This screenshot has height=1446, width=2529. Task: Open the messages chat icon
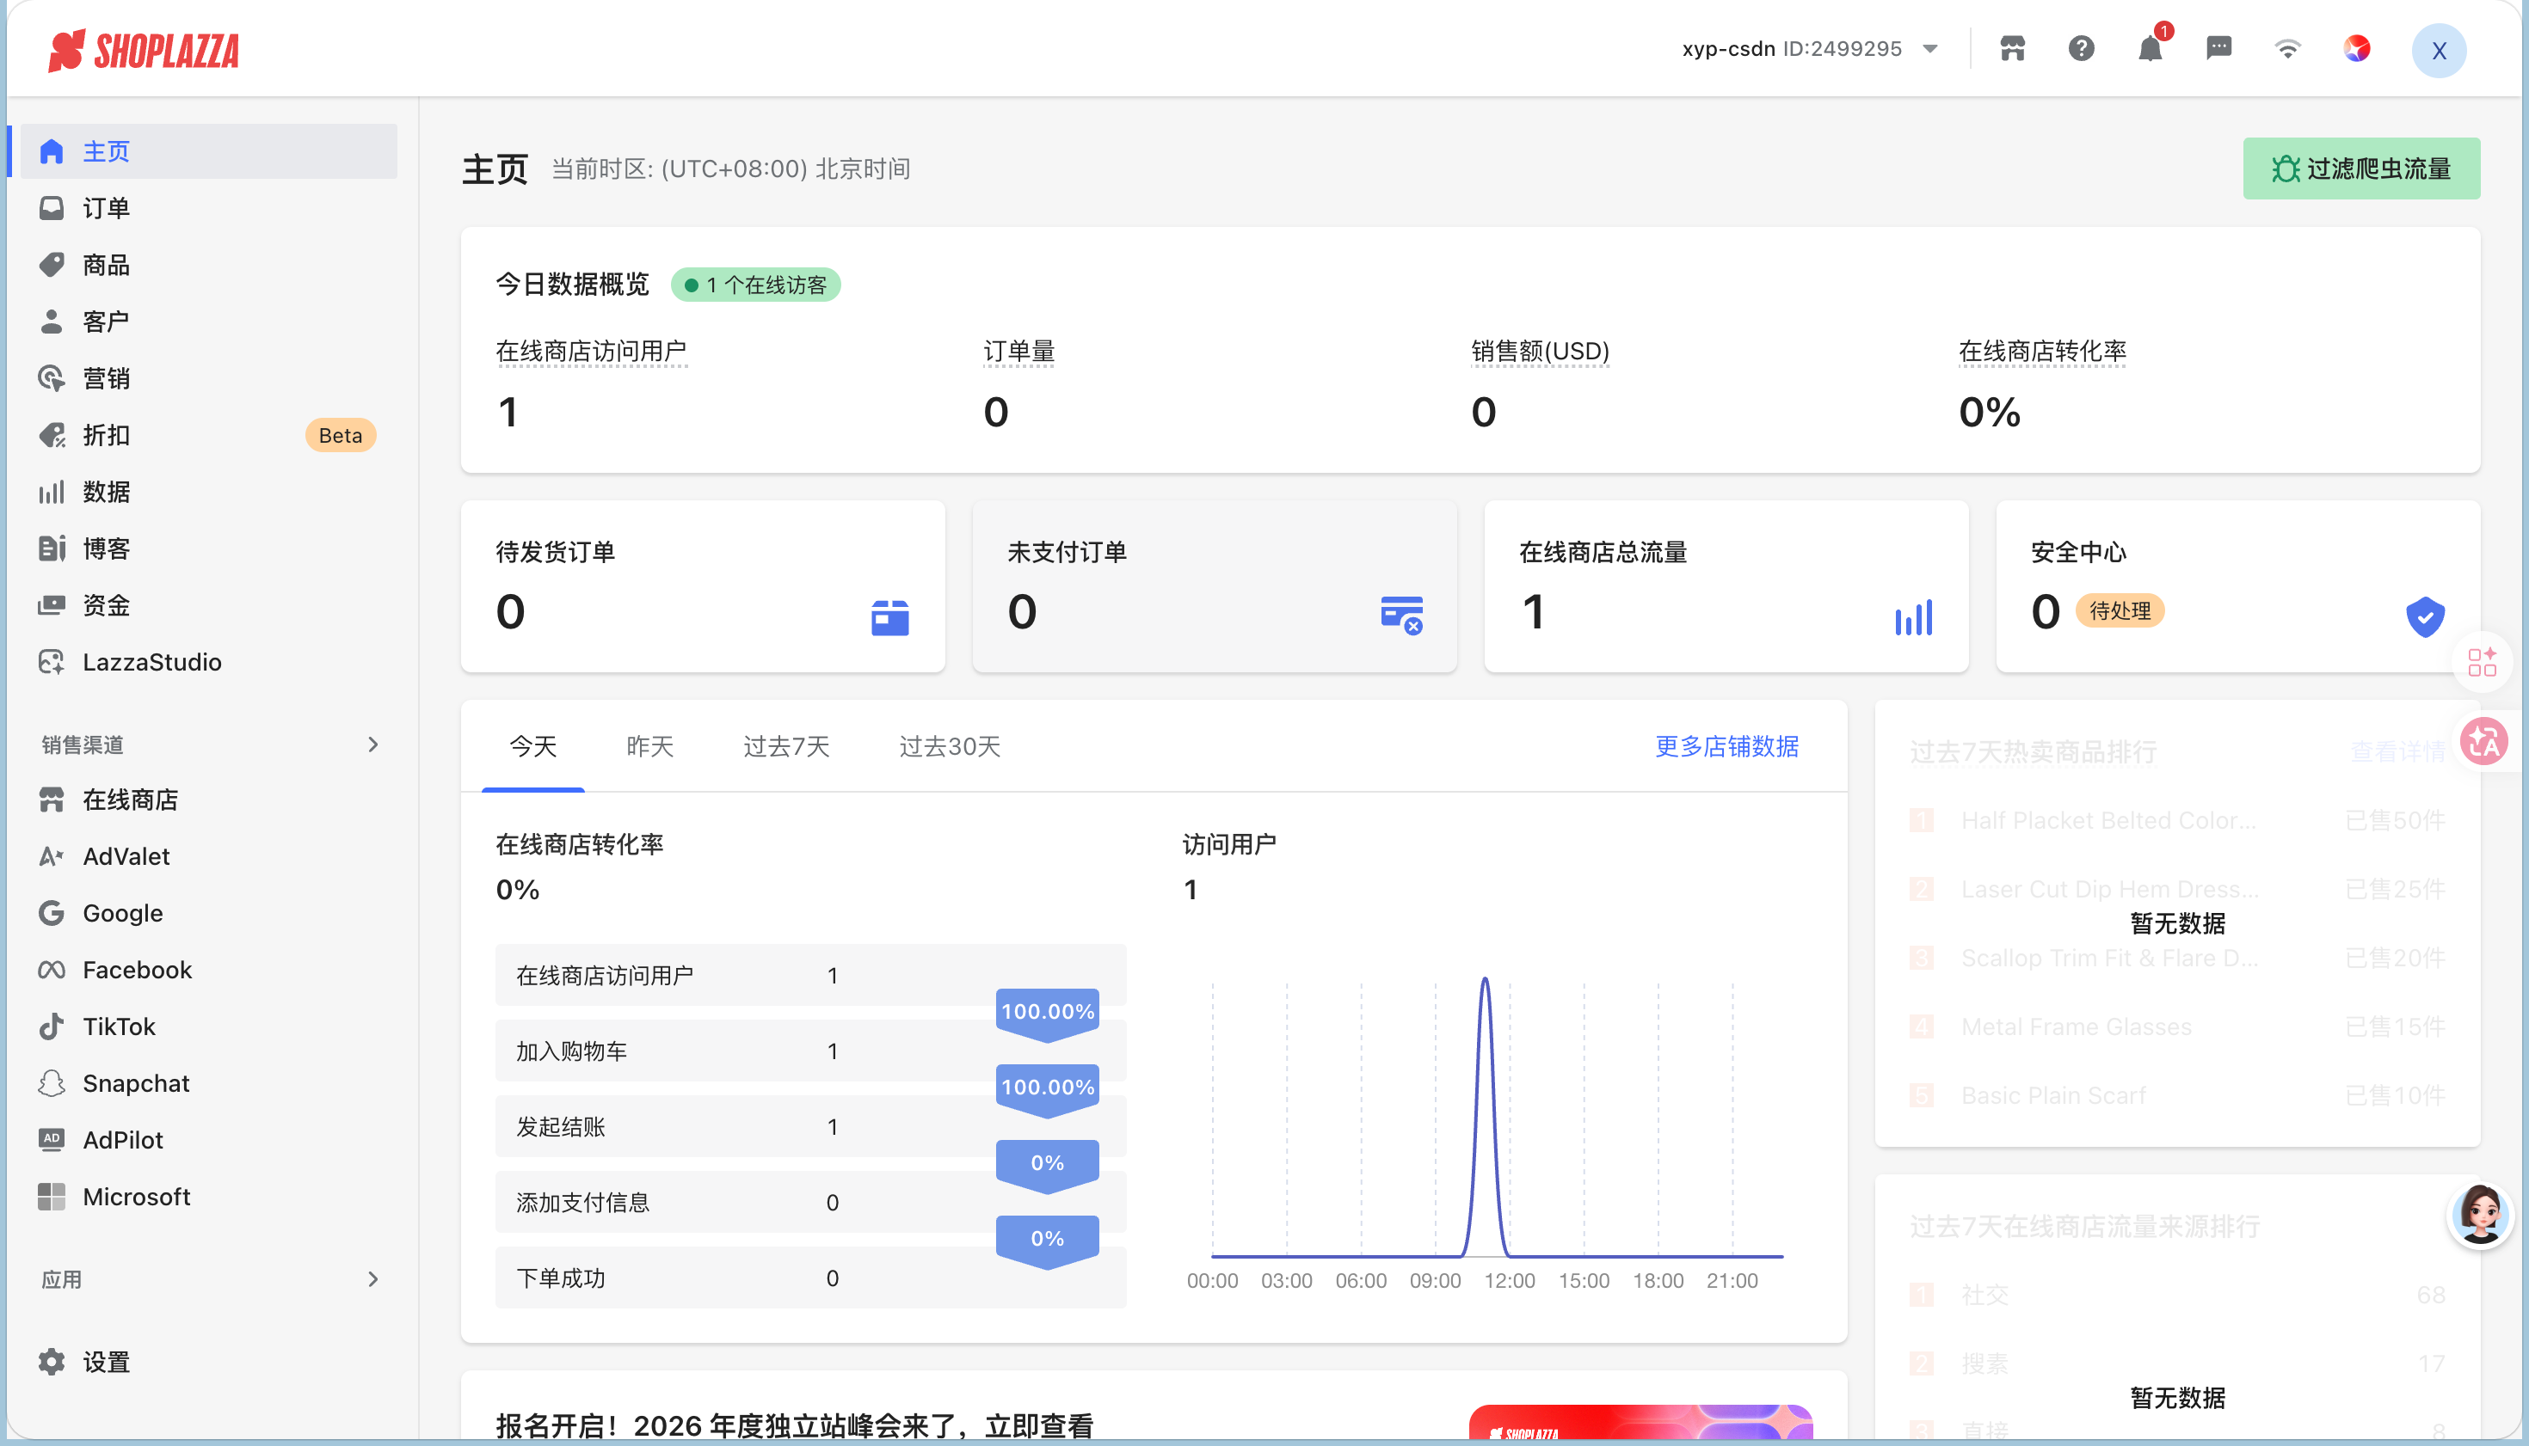click(x=2219, y=49)
